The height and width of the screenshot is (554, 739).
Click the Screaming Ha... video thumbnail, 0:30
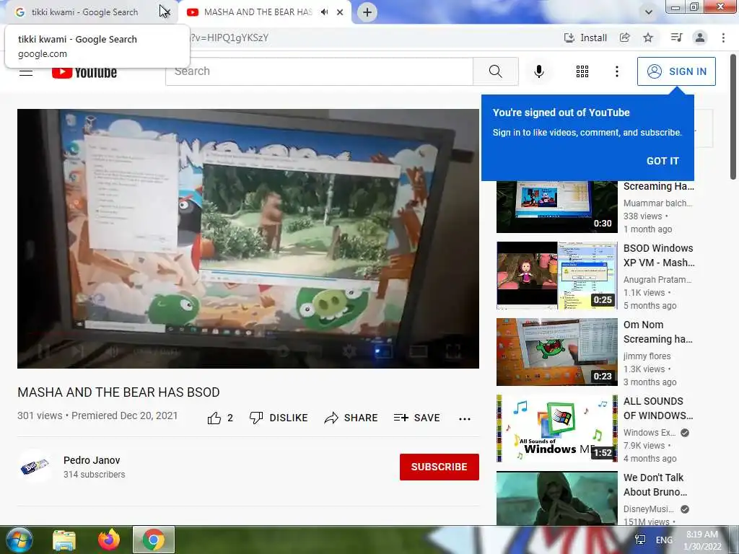click(x=557, y=207)
